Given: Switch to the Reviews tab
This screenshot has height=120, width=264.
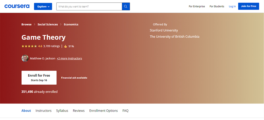Looking at the screenshot, I should [x=79, y=111].
